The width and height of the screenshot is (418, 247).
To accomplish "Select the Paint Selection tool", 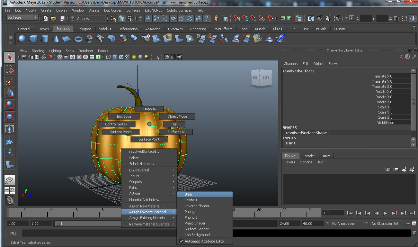I will coord(10,81).
